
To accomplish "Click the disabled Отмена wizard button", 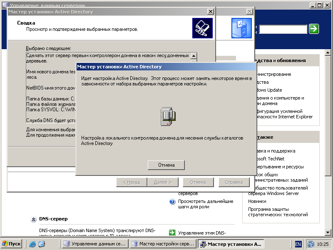I will click(198, 182).
